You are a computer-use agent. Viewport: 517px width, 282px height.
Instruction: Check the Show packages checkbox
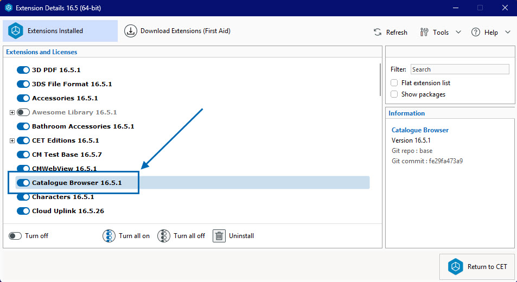click(394, 94)
